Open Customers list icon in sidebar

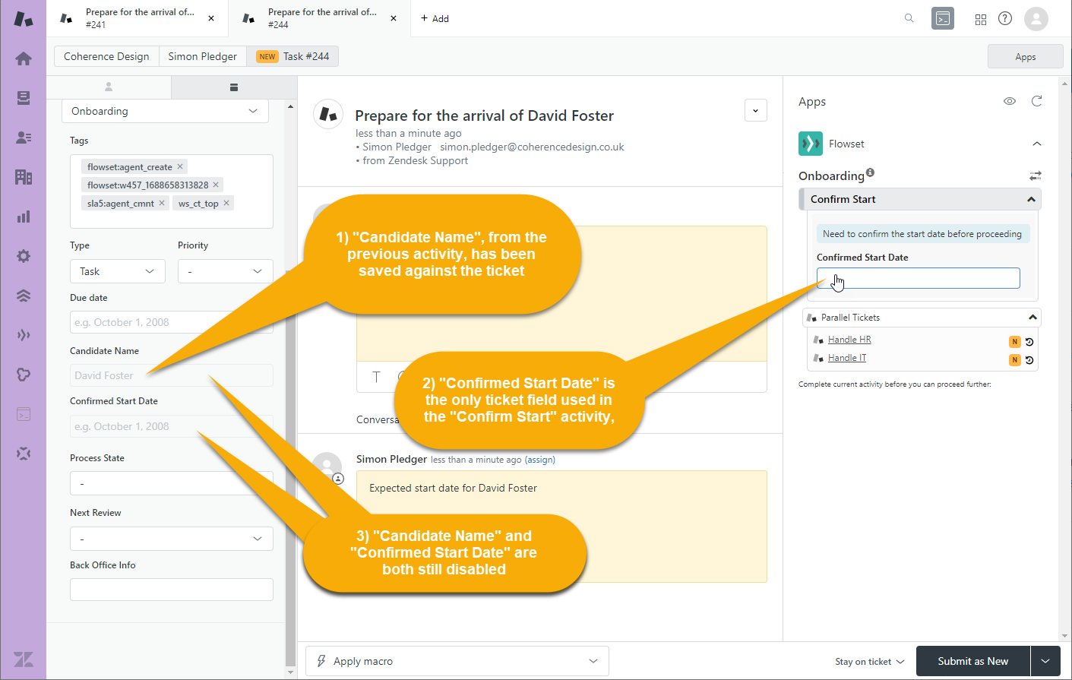click(24, 138)
